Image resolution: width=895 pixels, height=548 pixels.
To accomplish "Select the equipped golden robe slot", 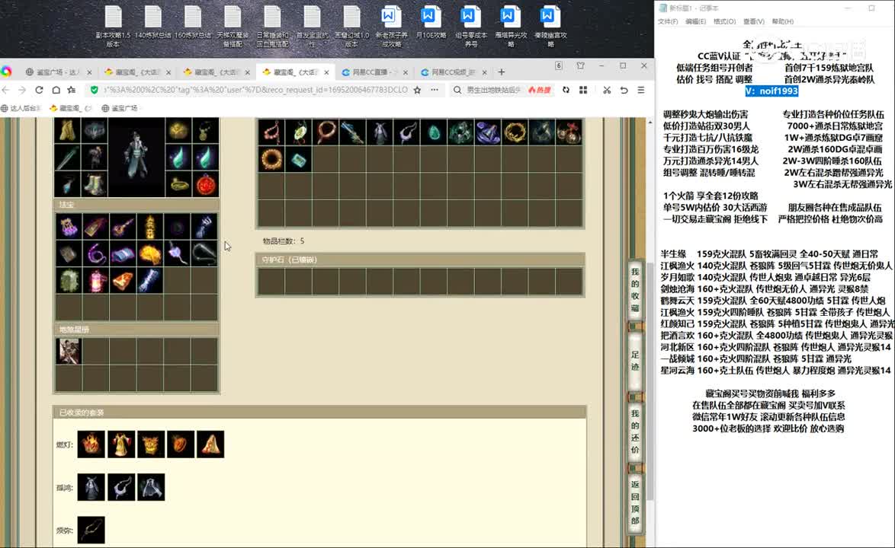I will click(67, 130).
